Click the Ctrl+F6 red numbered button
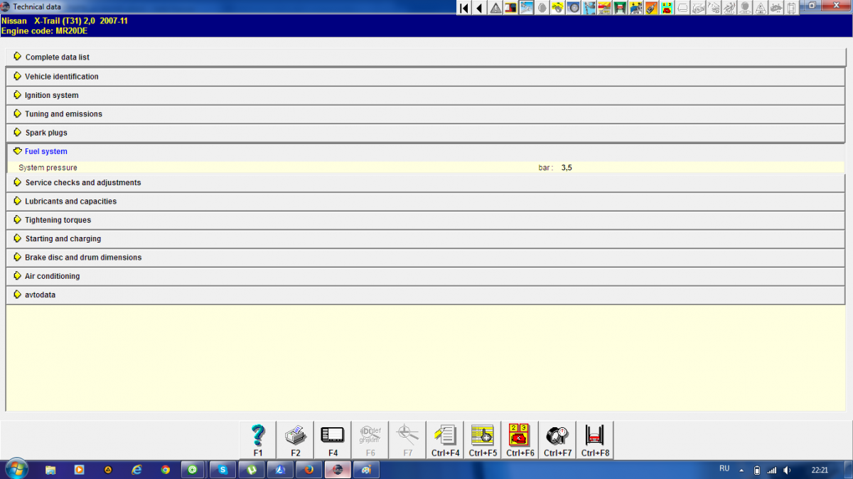 point(520,440)
